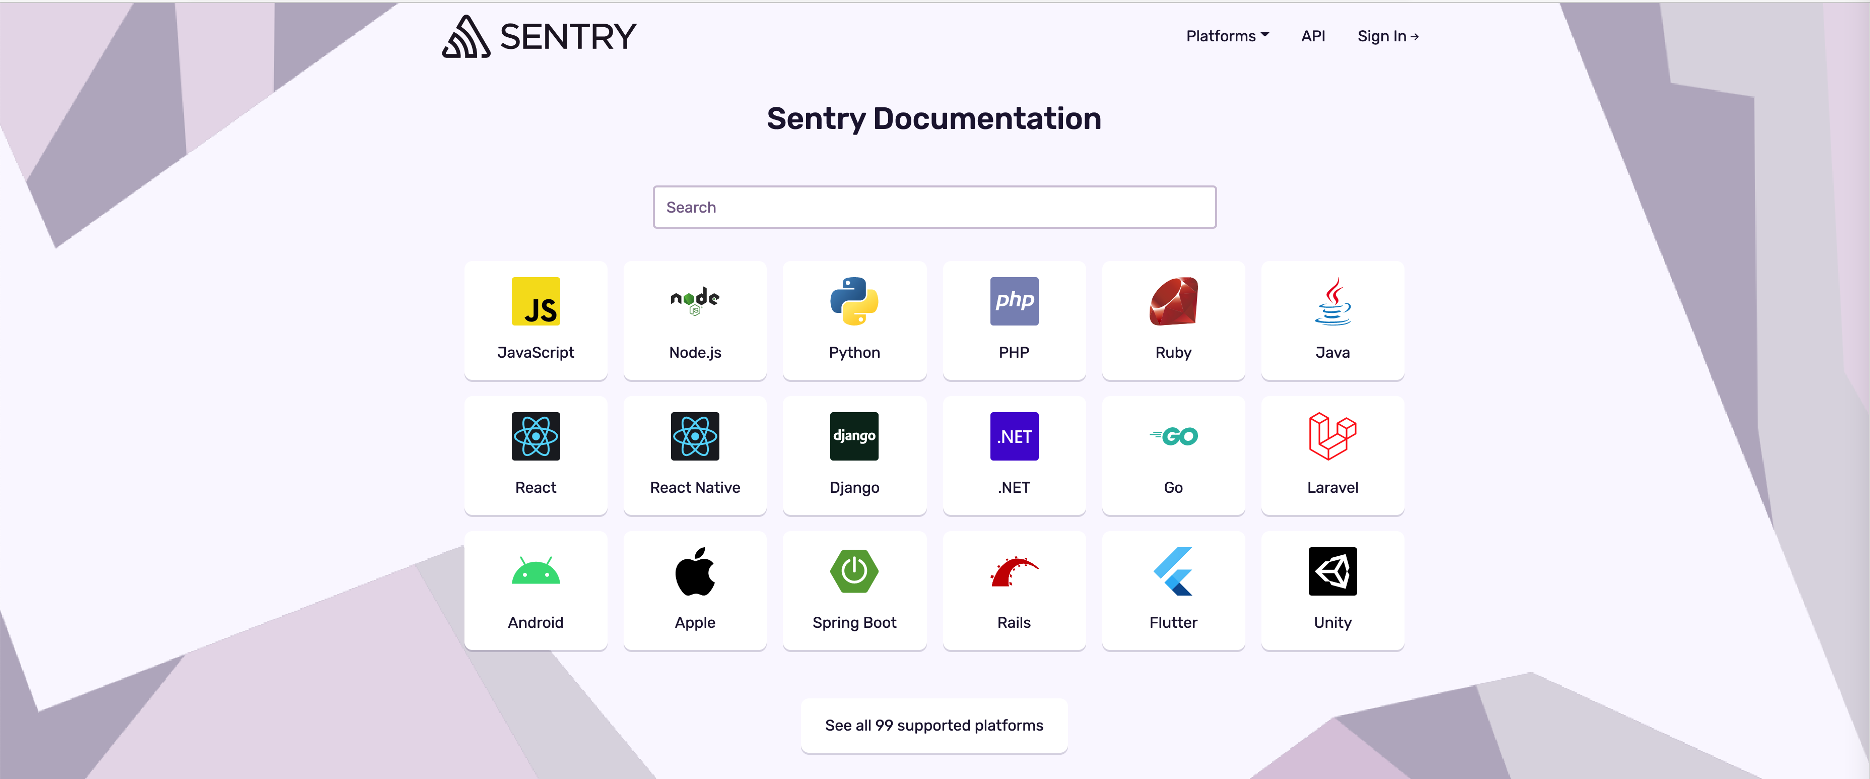Click the Spring Boot power icon
Viewport: 1870px width, 779px height.
[x=854, y=571]
